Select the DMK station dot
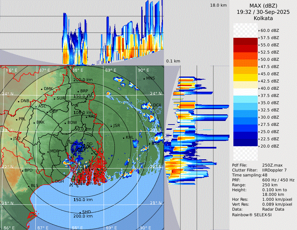Viewport: 297px width, 230px height. click(x=42, y=89)
